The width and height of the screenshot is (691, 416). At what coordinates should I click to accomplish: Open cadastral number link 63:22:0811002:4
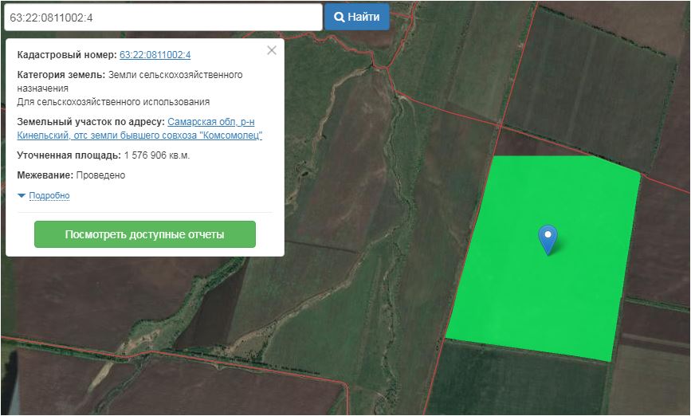[x=155, y=55]
